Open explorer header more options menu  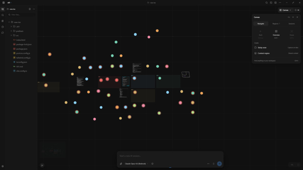point(34,9)
